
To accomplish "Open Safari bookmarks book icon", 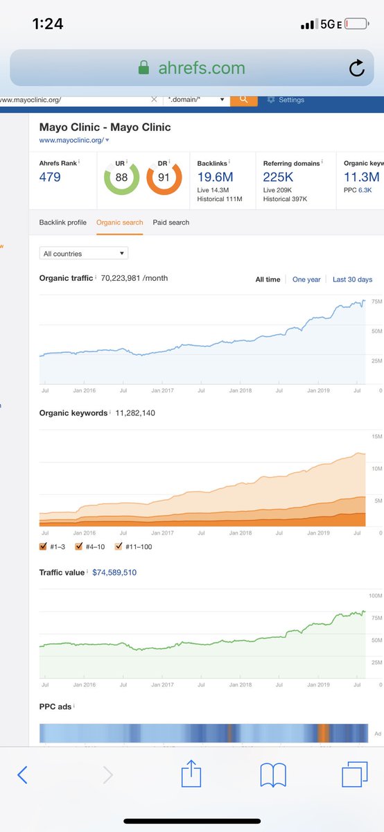I will [x=273, y=775].
